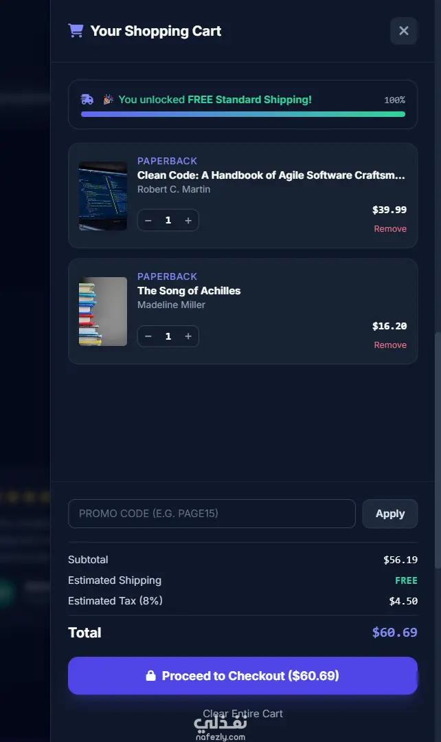Open the Clean Code book cover thumbnail
The height and width of the screenshot is (742, 441).
point(102,196)
